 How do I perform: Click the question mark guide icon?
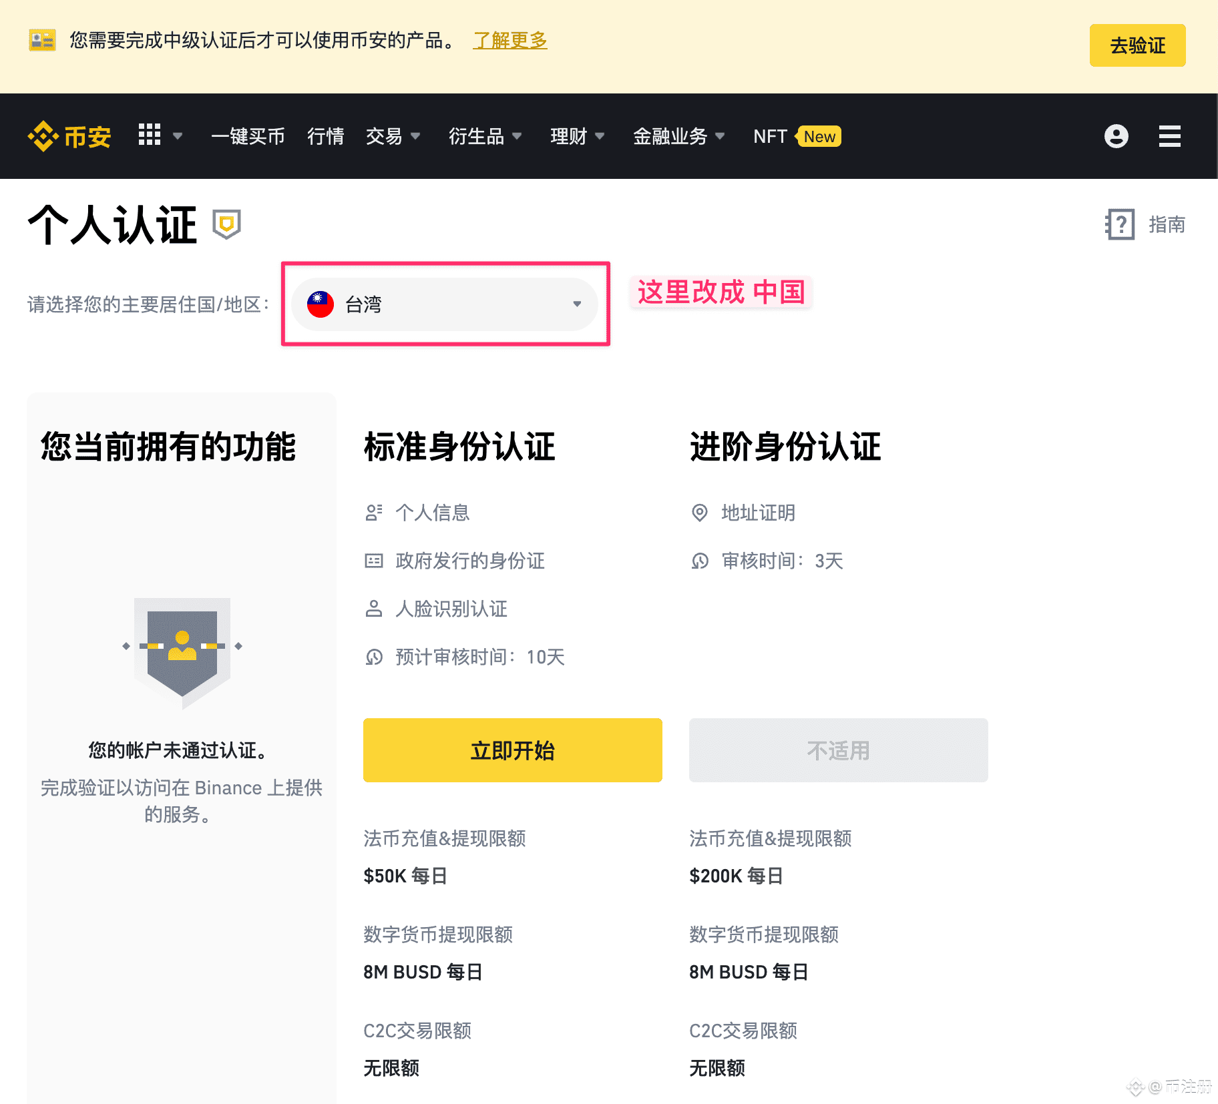coord(1119,225)
